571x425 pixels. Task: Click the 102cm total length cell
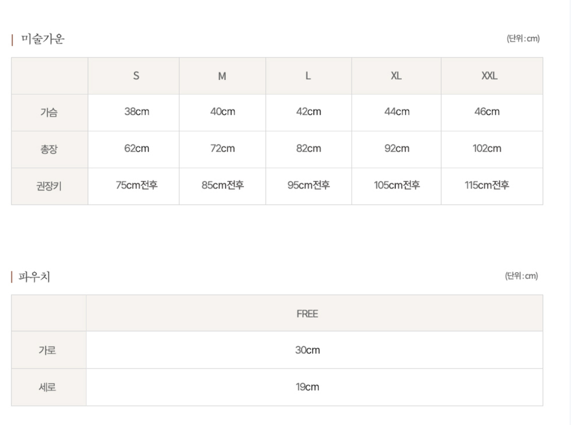(x=487, y=148)
